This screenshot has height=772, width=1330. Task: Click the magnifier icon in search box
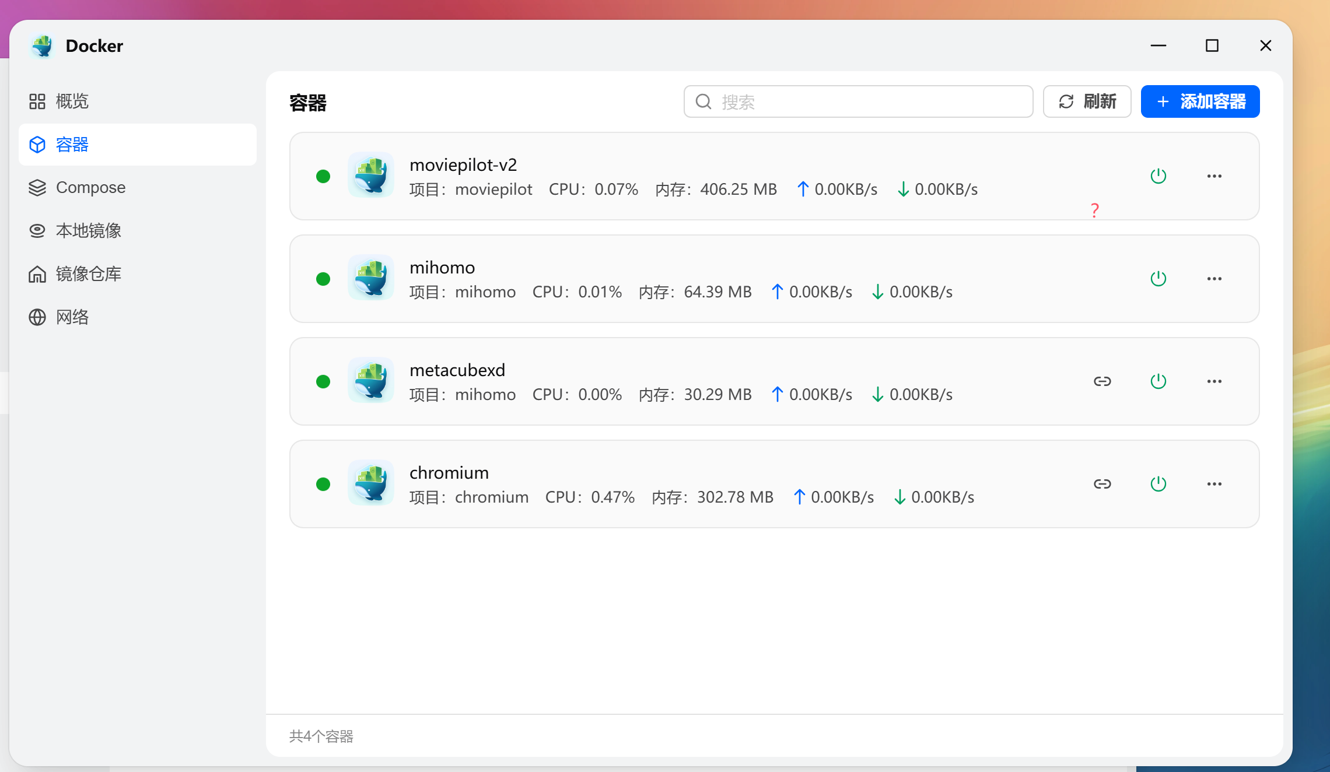click(x=703, y=101)
